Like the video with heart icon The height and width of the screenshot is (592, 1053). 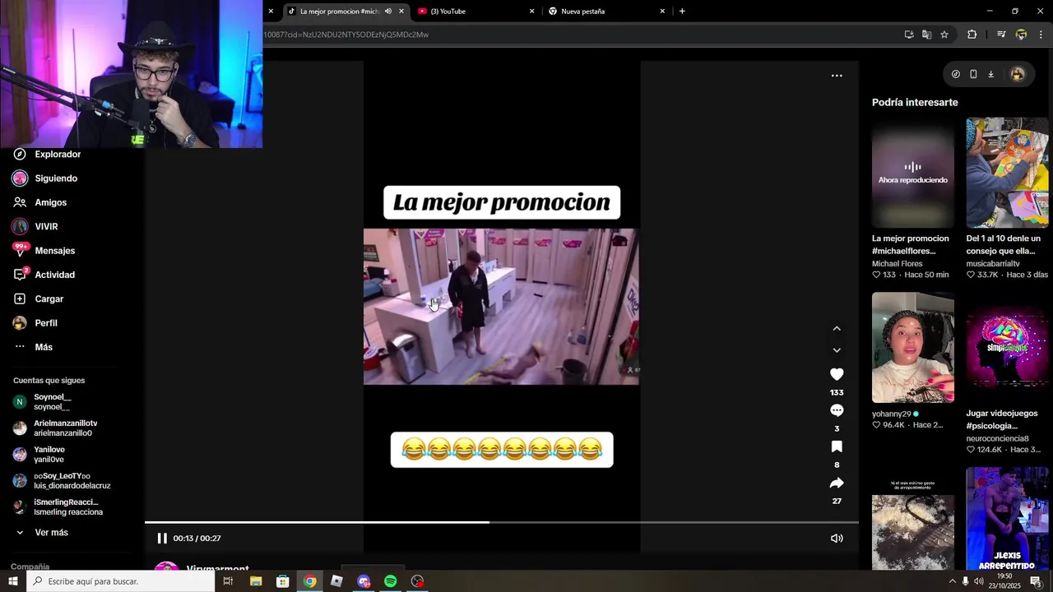pos(837,374)
